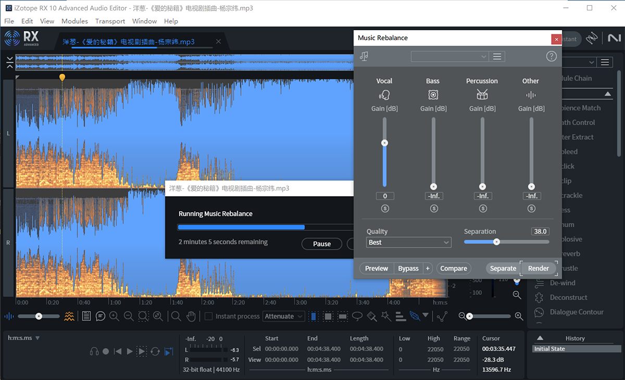Image resolution: width=625 pixels, height=380 pixels.
Task: Toggle the spectrogram waveform view icon
Action: click(x=69, y=316)
